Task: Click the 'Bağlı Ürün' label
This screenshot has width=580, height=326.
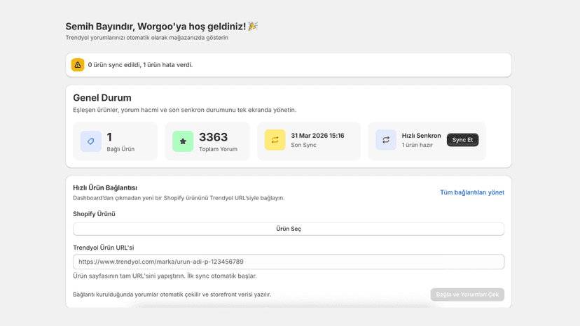Action: [120, 149]
